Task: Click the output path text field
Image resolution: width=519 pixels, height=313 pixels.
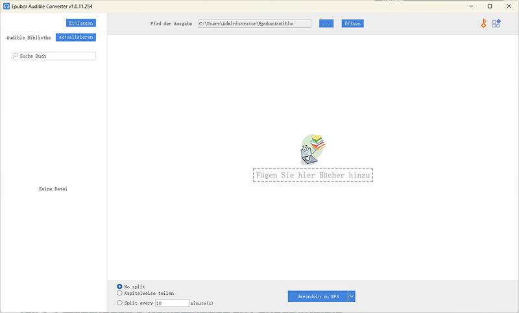Action: (254, 23)
